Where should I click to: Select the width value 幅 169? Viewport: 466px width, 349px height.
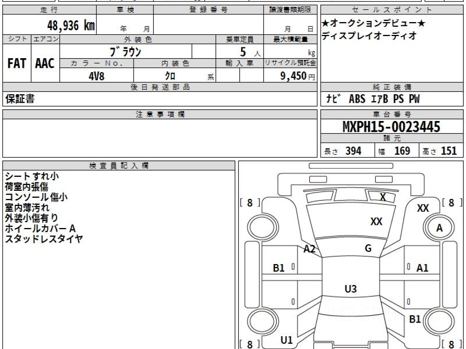[394, 151]
